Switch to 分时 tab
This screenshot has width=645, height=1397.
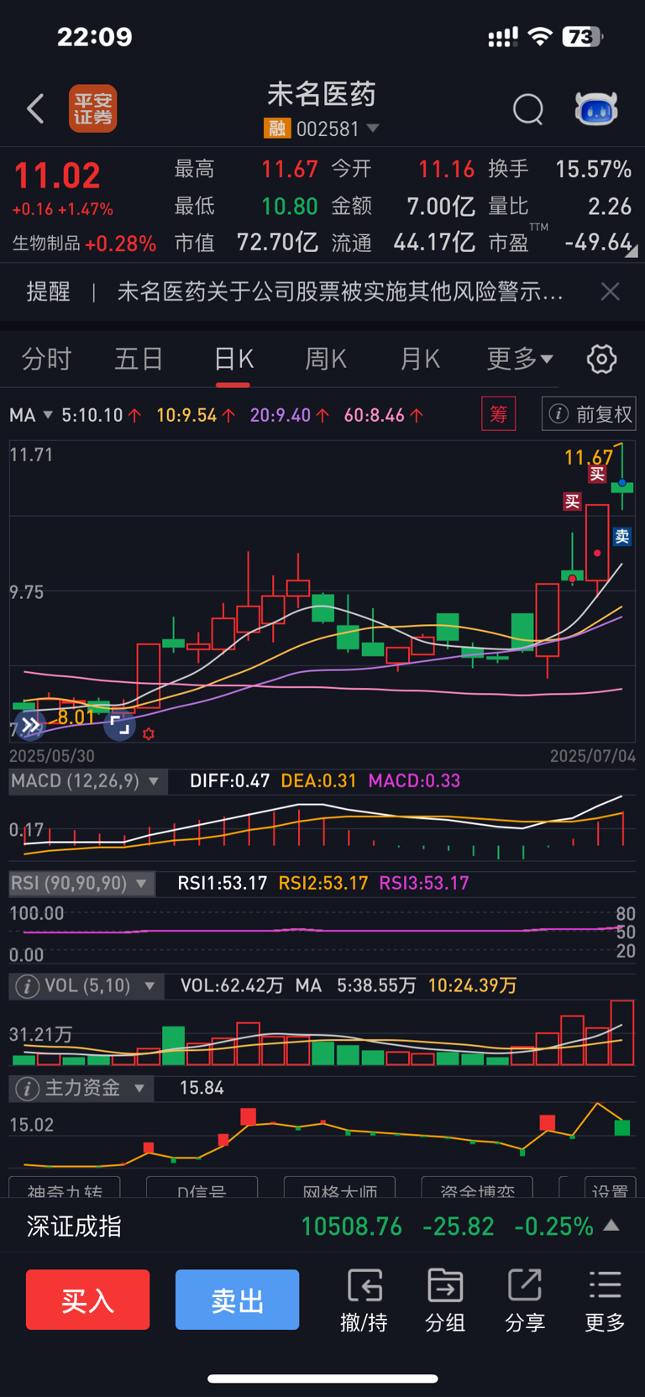[x=46, y=360]
